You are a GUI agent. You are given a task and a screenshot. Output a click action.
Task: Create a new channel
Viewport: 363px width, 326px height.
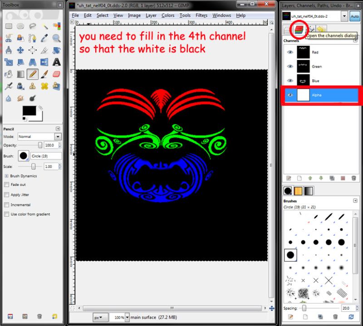pos(299,178)
